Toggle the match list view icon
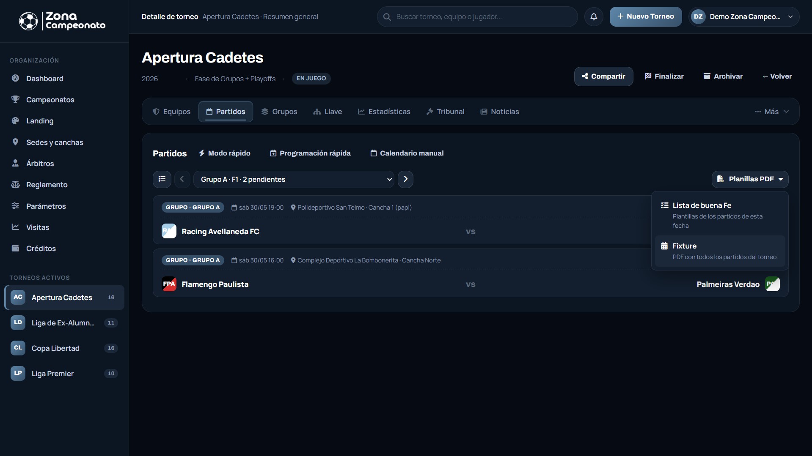This screenshot has width=812, height=456. 162,179
